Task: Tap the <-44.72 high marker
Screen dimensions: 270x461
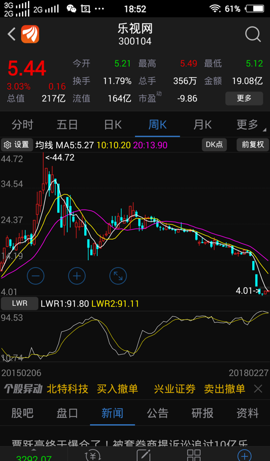Action: tap(59, 158)
